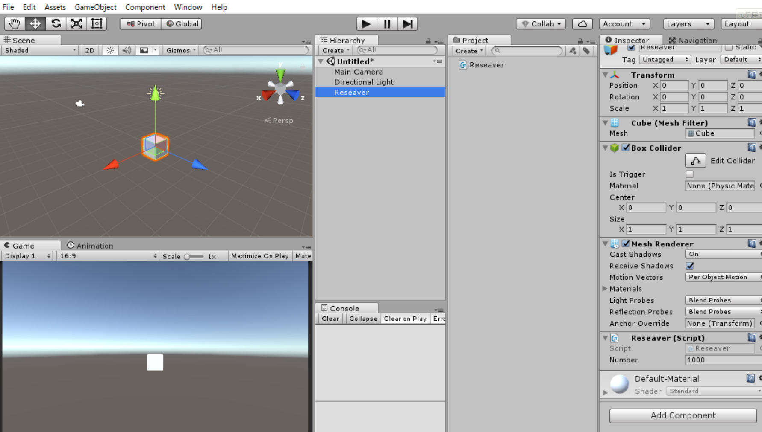762x432 pixels.
Task: Uncheck Receive Shadows
Action: 689,266
